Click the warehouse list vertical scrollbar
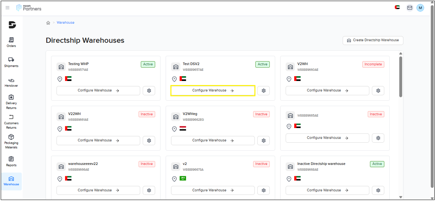Image resolution: width=435 pixels, height=201 pixels. pos(401,77)
